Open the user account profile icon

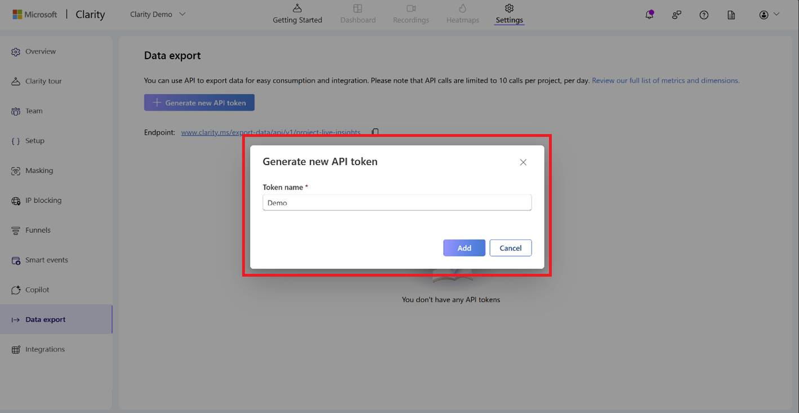tap(764, 15)
